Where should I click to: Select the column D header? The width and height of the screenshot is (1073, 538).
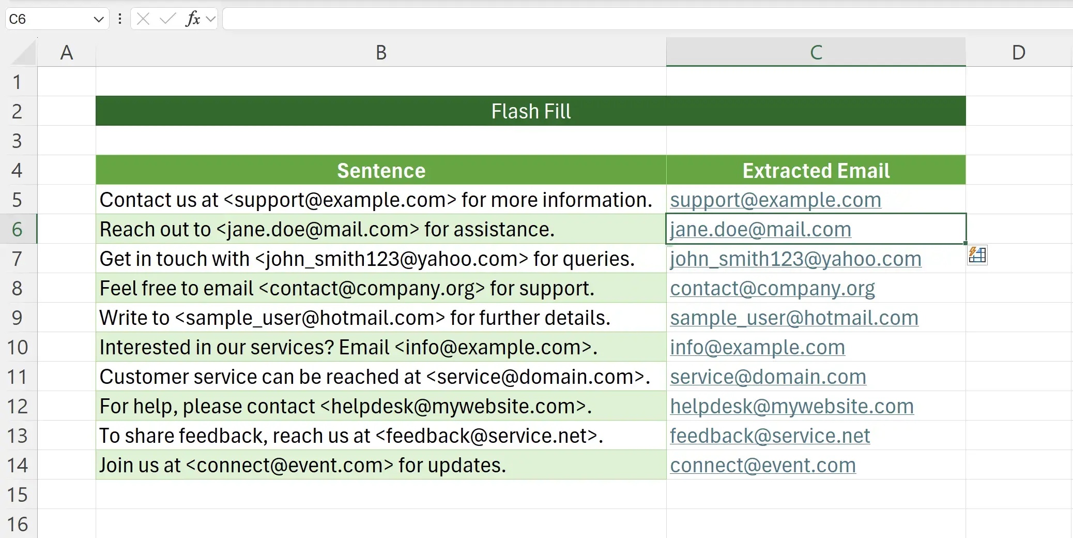[x=1018, y=52]
